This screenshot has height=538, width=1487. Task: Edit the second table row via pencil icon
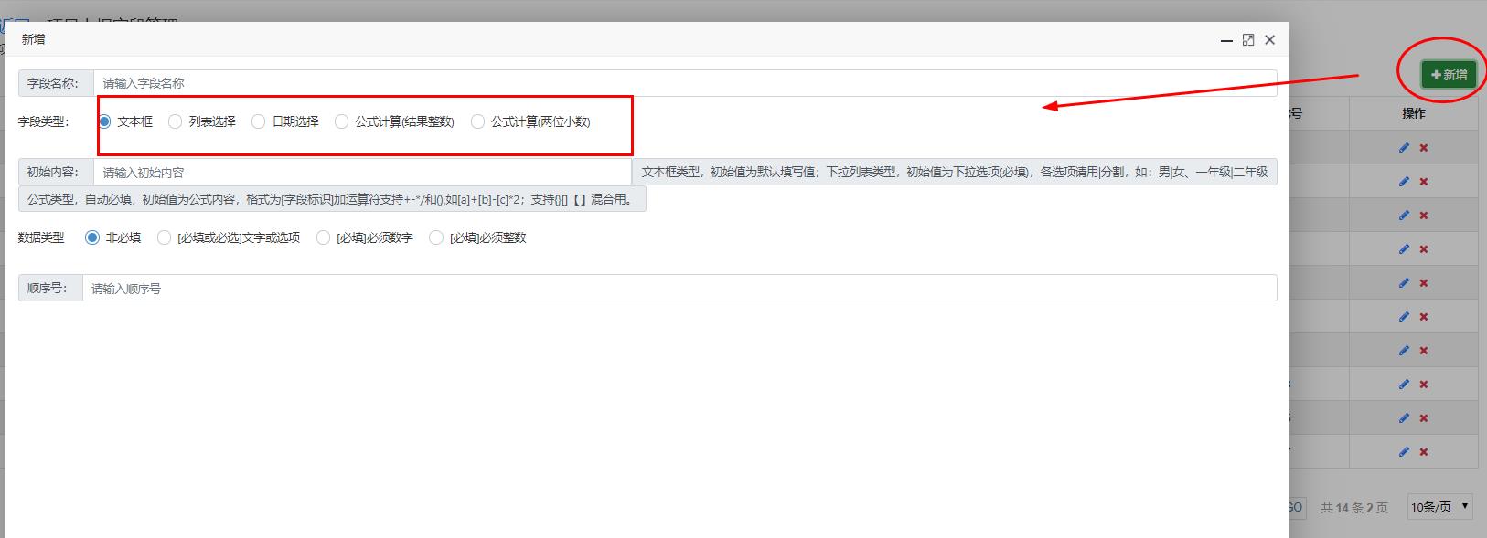[1404, 182]
